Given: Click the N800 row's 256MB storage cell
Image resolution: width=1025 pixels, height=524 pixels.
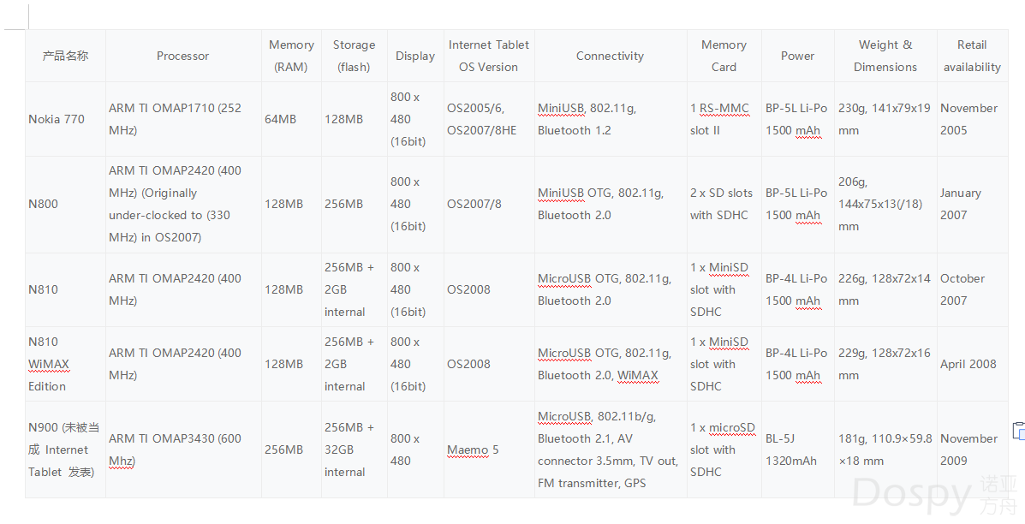Looking at the screenshot, I should click(355, 204).
